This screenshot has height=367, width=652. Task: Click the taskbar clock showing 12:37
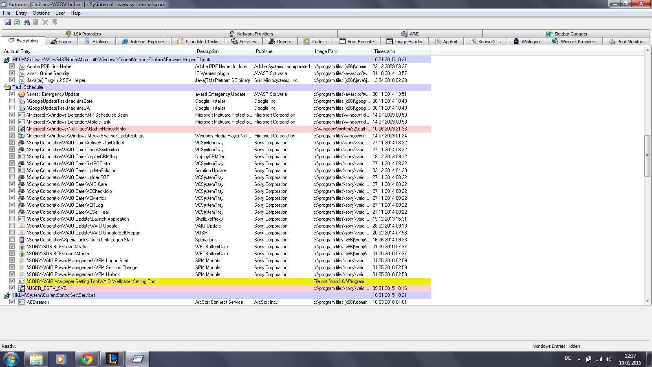click(x=630, y=359)
